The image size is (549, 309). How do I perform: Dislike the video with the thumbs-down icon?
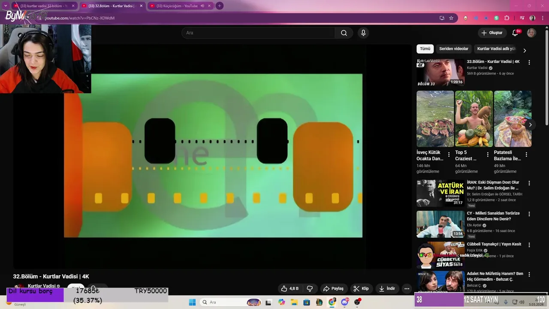pyautogui.click(x=310, y=288)
